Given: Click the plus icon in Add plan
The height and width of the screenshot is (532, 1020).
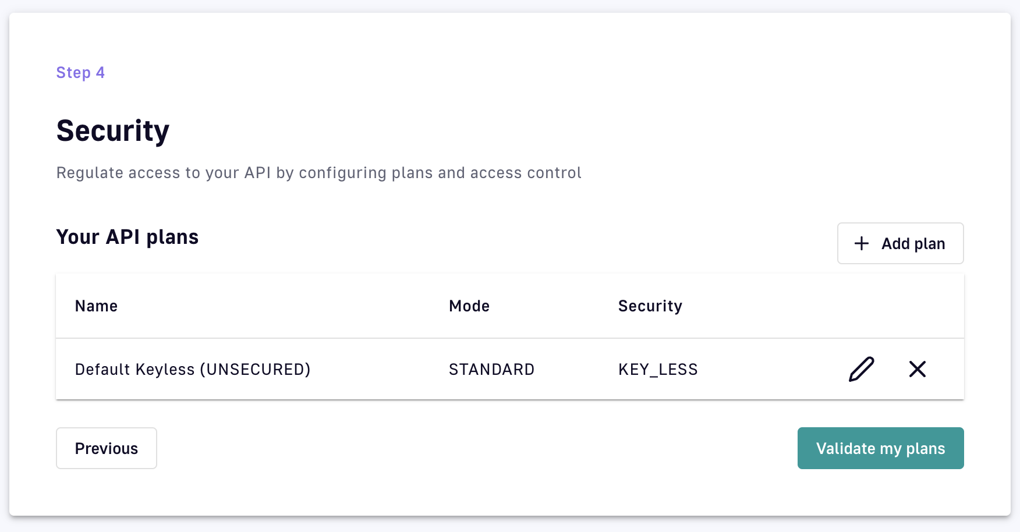Looking at the screenshot, I should [x=862, y=243].
